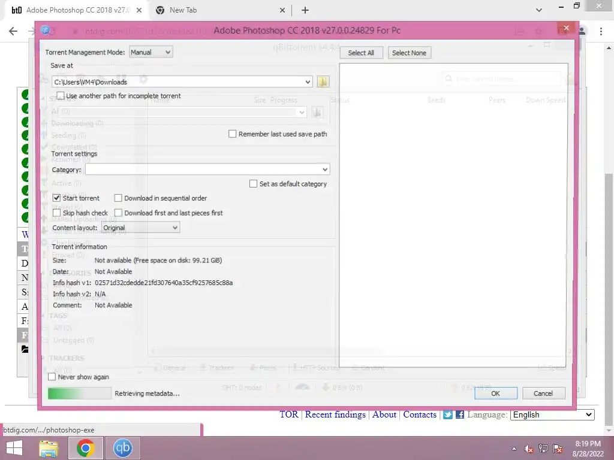This screenshot has height=460, width=614.
Task: Click the Save at folder browse icon
Action: [323, 81]
